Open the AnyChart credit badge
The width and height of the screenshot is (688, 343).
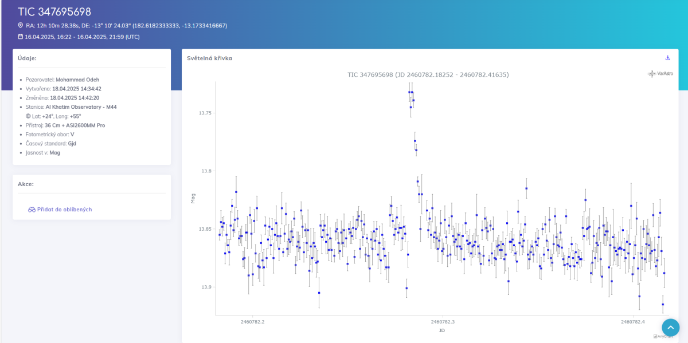click(662, 336)
